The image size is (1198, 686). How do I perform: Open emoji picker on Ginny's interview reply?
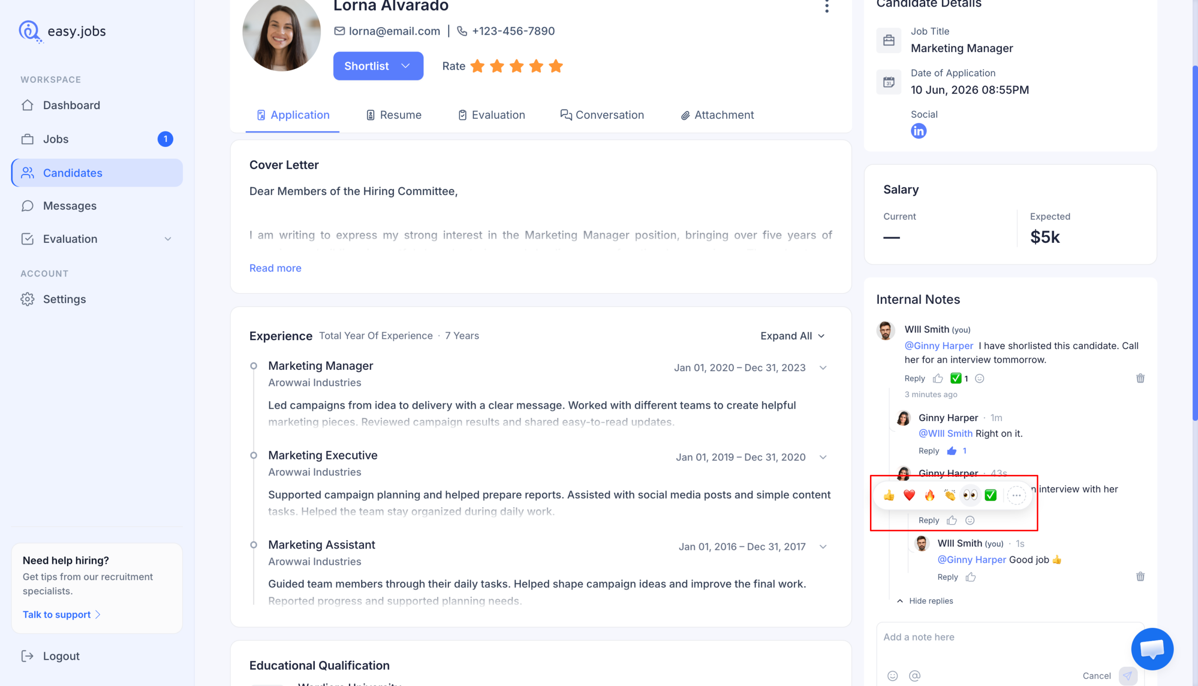pos(970,520)
